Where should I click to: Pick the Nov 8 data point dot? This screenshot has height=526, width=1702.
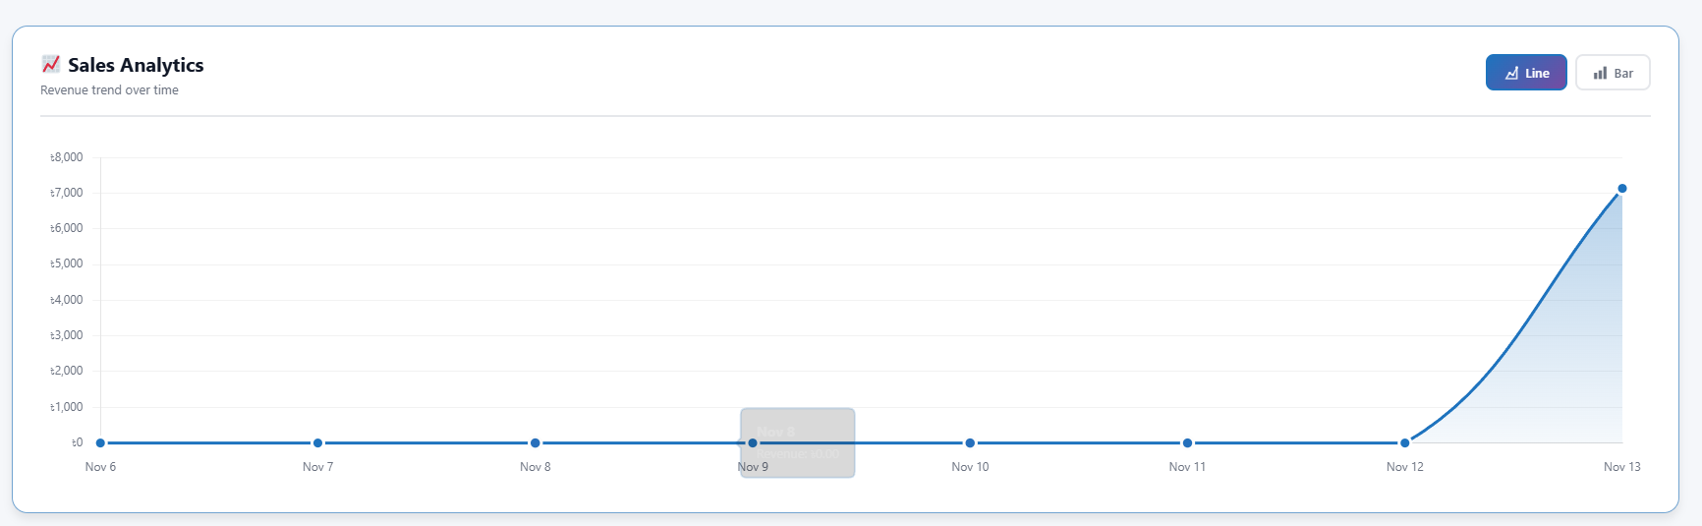tap(535, 443)
